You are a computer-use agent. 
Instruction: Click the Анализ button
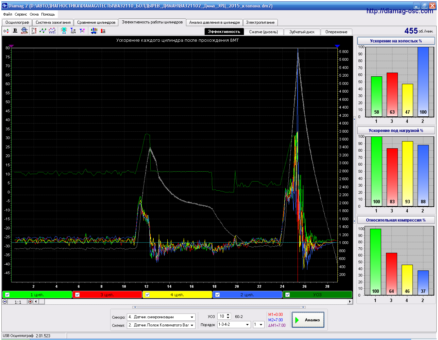coord(308,320)
